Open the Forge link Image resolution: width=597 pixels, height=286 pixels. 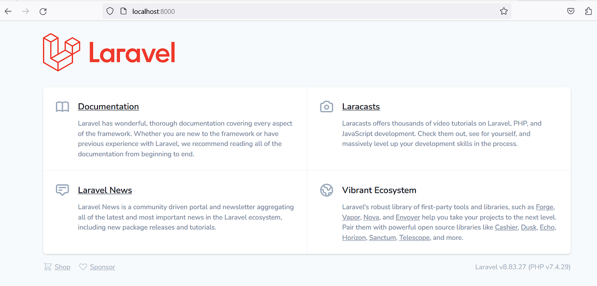[544, 207]
